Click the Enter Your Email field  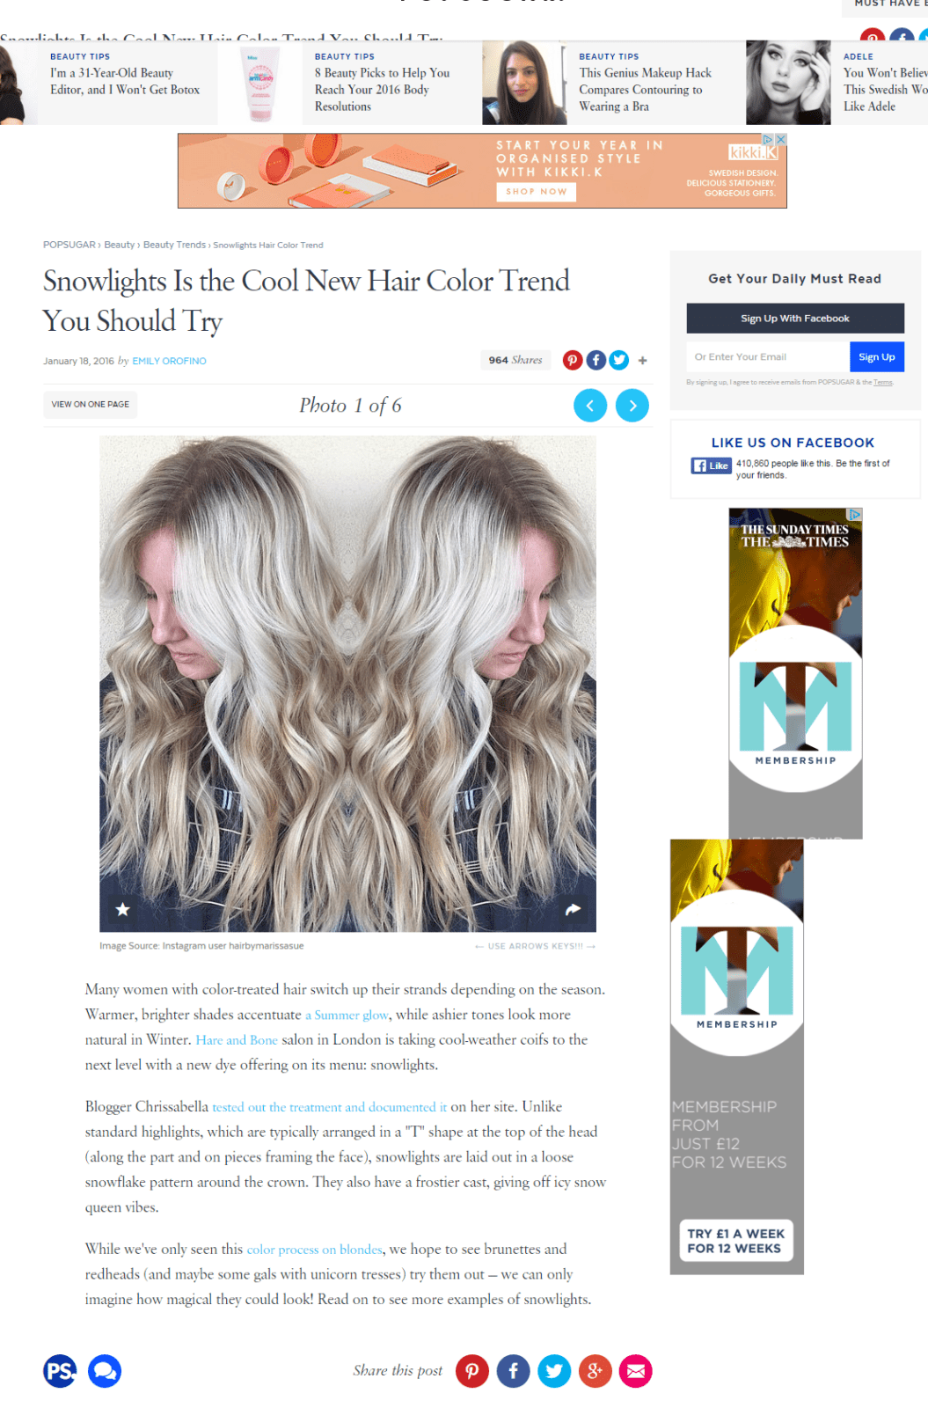click(768, 356)
